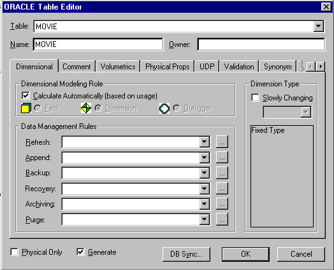334x270 pixels.
Task: Select the Dimension radio button
Action: pyautogui.click(x=98, y=108)
